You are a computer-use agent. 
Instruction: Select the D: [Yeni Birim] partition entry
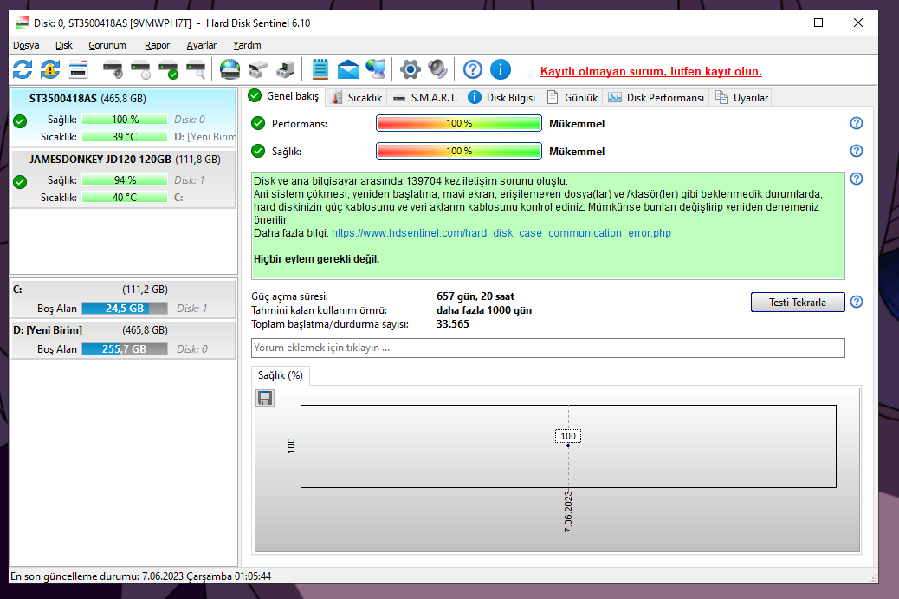pos(123,340)
